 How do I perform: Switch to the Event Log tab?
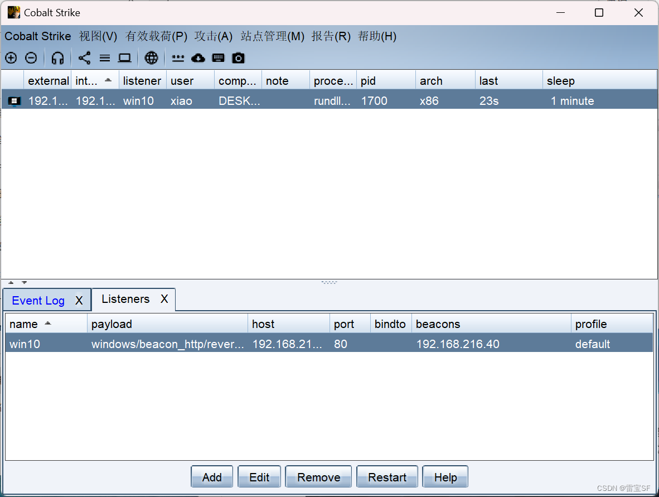point(38,301)
